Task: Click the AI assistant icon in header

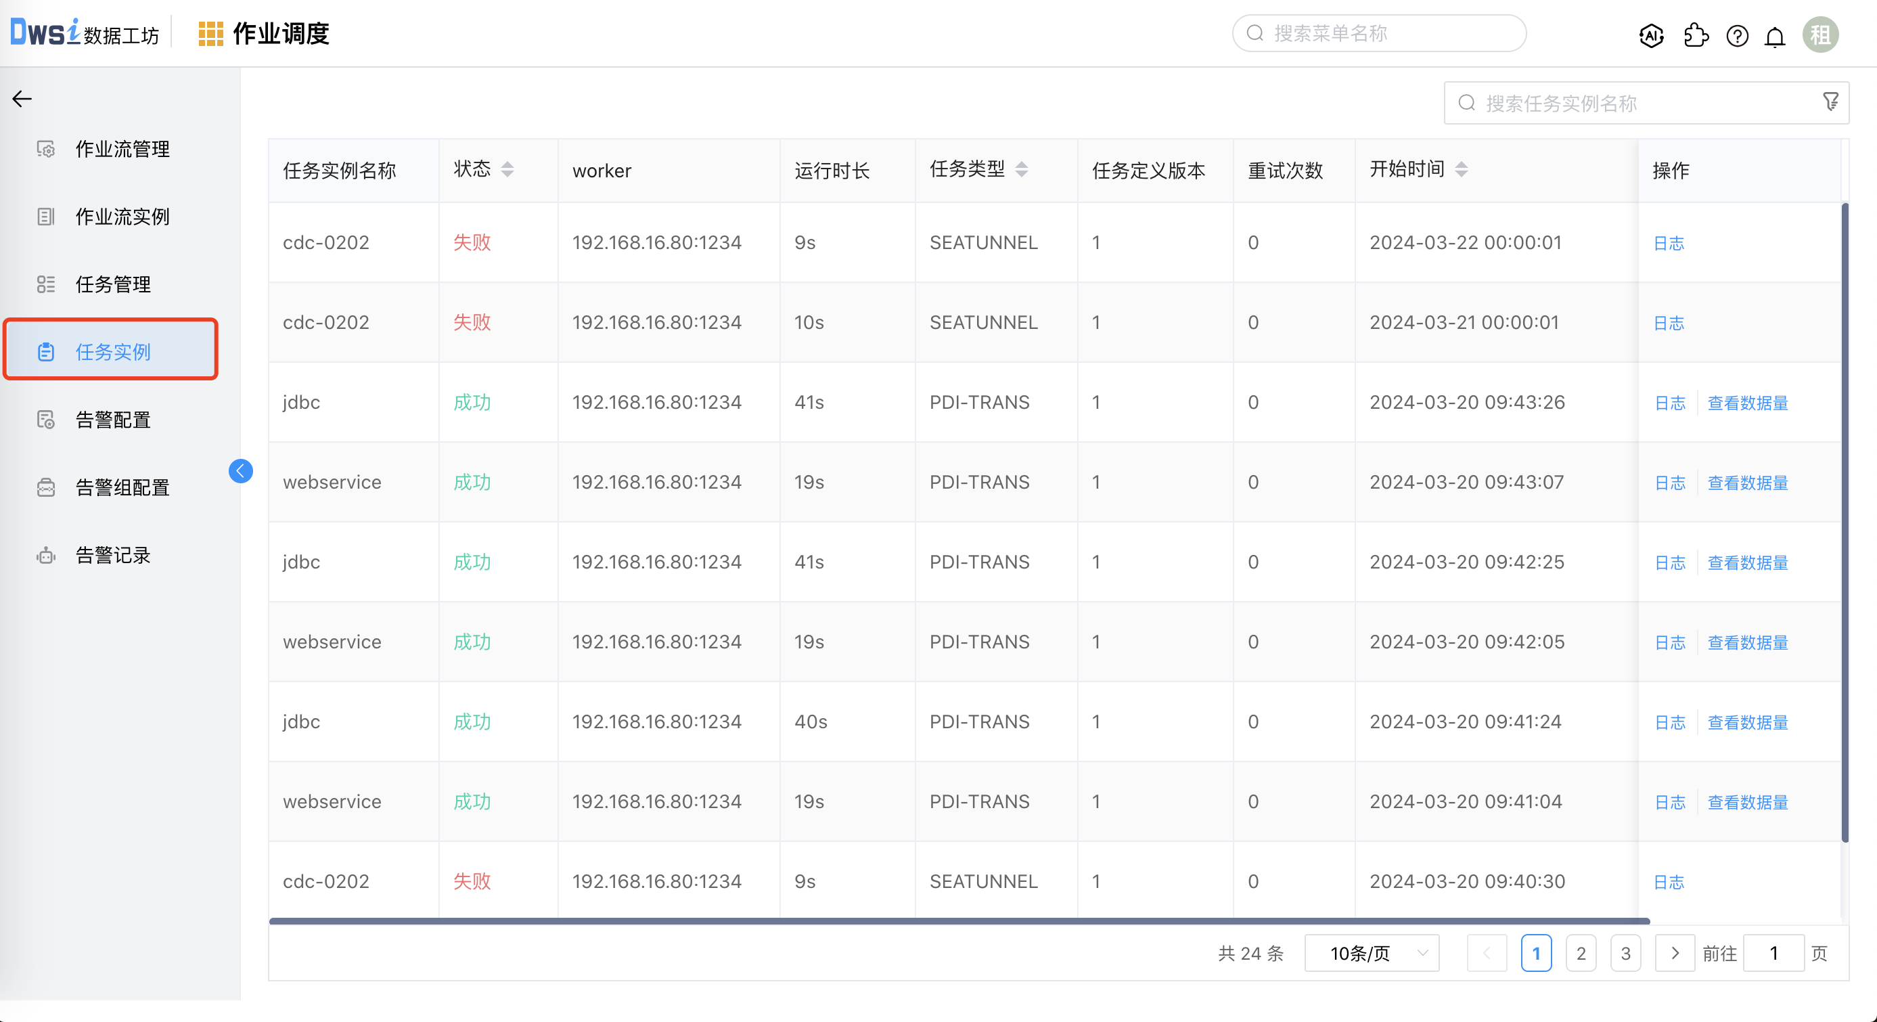Action: [x=1651, y=35]
